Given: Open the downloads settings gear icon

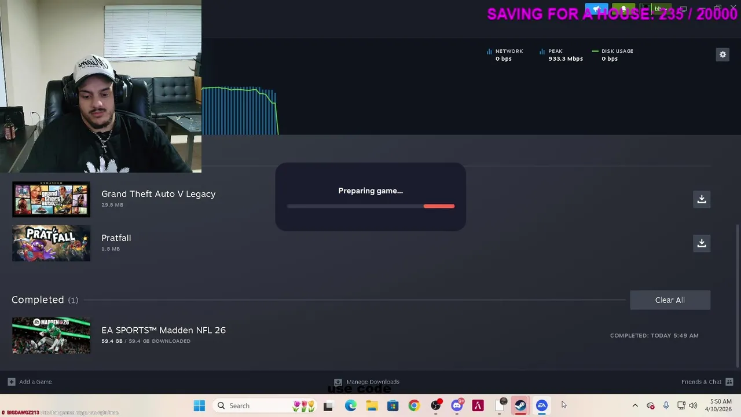Looking at the screenshot, I should point(722,54).
